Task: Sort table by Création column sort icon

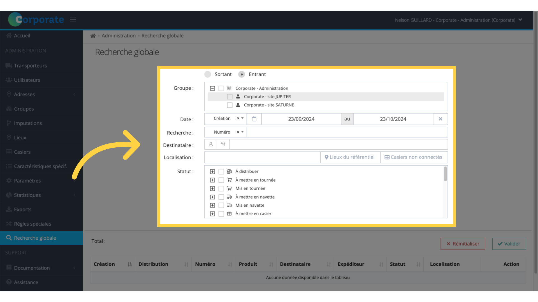Action: [x=130, y=265]
